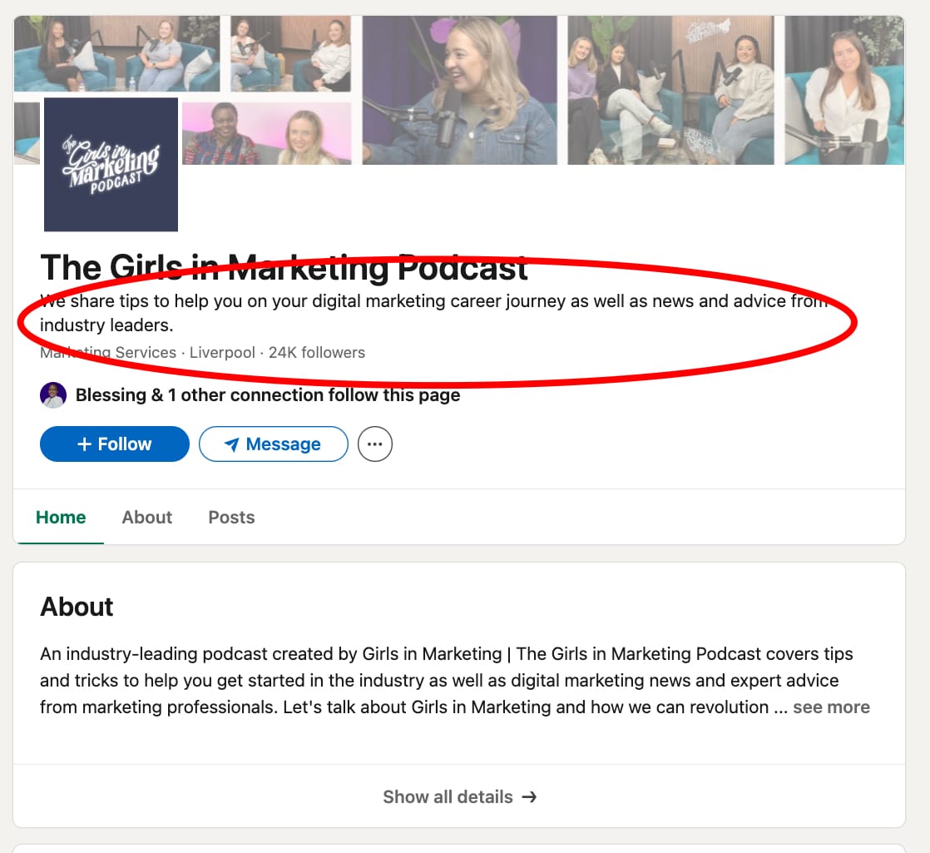Viewport: 930px width, 853px height.
Task: Show all details of the About section
Action: (x=460, y=796)
